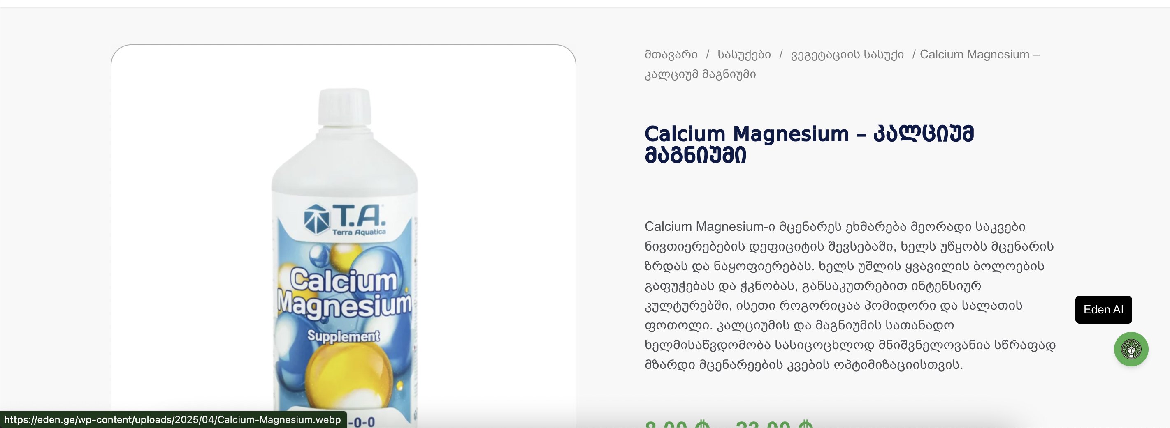This screenshot has width=1170, height=428.
Task: Click the status bar URL for Calcium-Magnesium.webp
Action: [173, 419]
